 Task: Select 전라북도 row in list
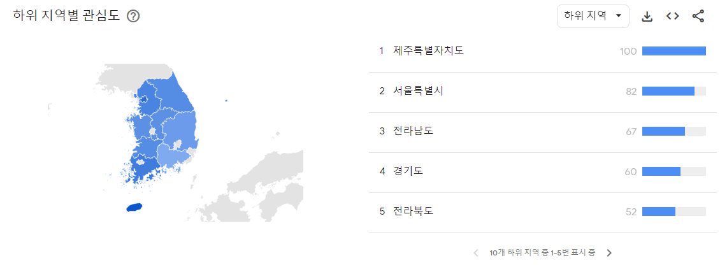(x=542, y=212)
